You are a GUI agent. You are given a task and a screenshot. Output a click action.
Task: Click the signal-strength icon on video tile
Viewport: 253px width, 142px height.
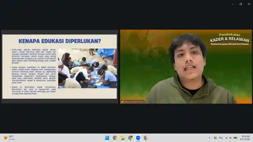coord(122,102)
